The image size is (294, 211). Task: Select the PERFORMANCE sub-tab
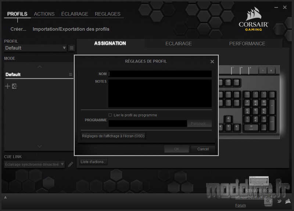247,43
